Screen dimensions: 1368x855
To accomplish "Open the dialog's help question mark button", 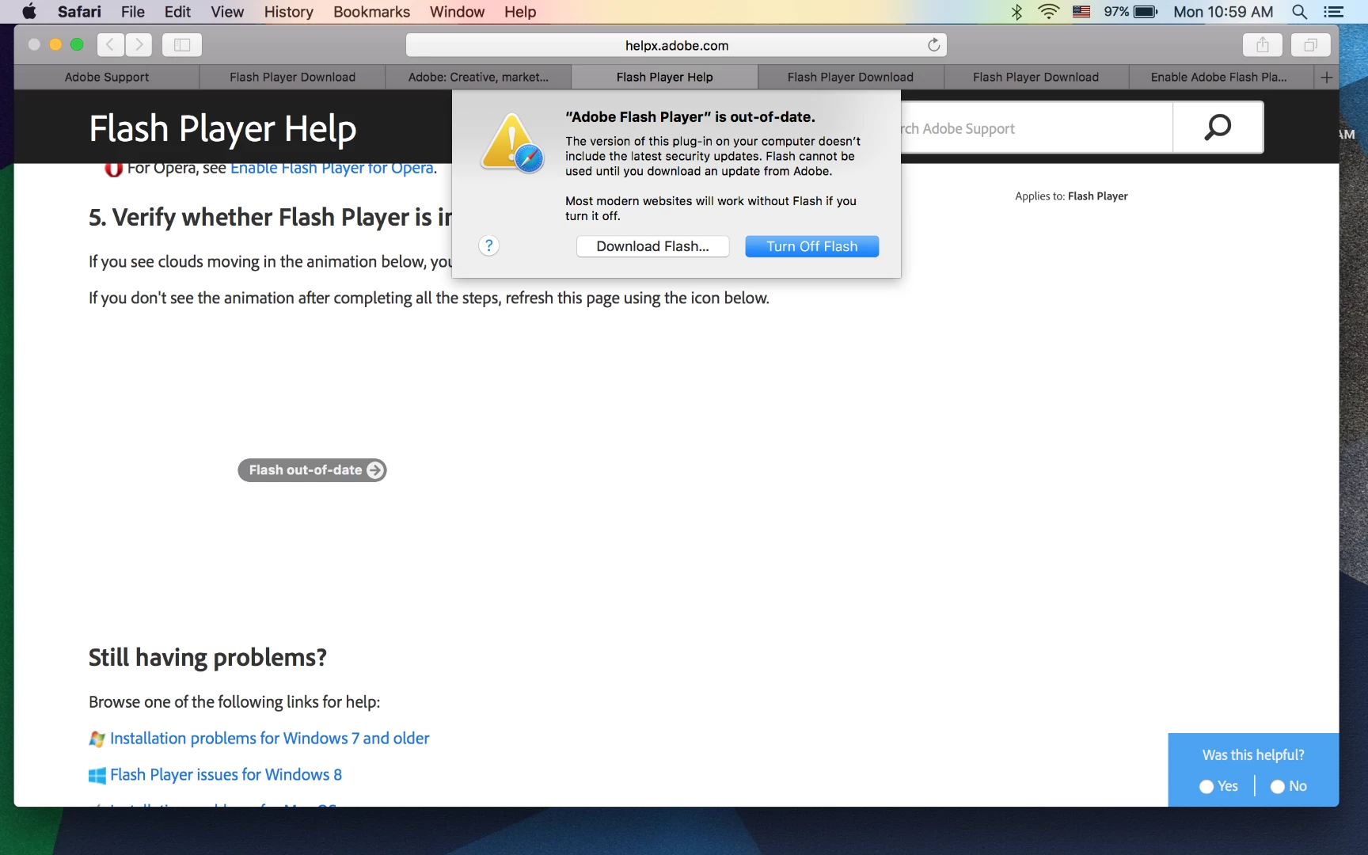I will coord(489,245).
